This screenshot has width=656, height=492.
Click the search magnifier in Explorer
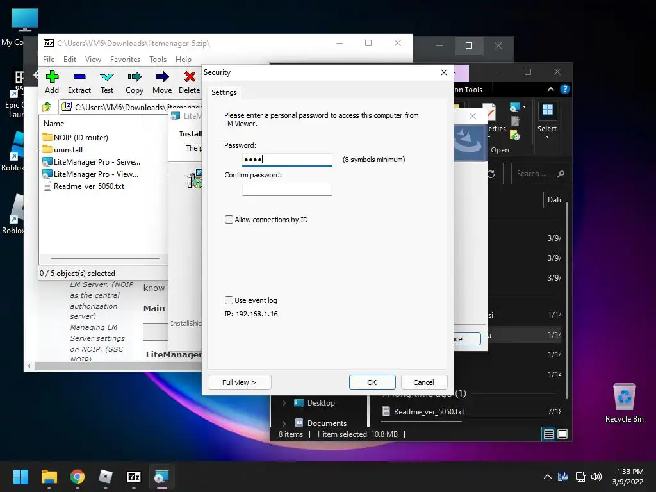pyautogui.click(x=561, y=174)
